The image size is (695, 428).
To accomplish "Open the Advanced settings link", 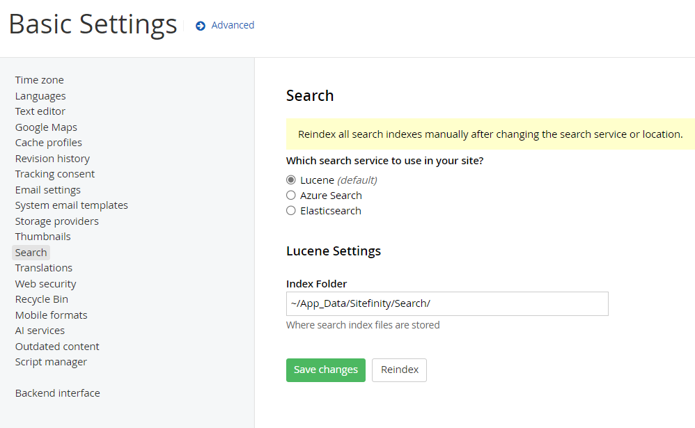I will 233,25.
